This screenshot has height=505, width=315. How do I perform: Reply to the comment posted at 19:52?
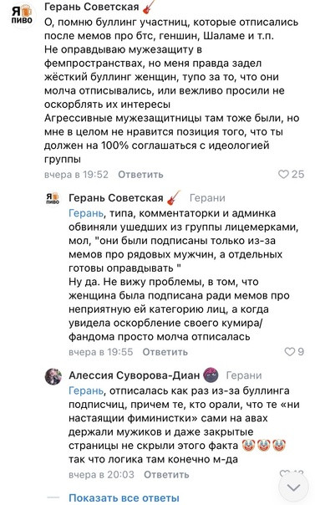click(x=140, y=175)
